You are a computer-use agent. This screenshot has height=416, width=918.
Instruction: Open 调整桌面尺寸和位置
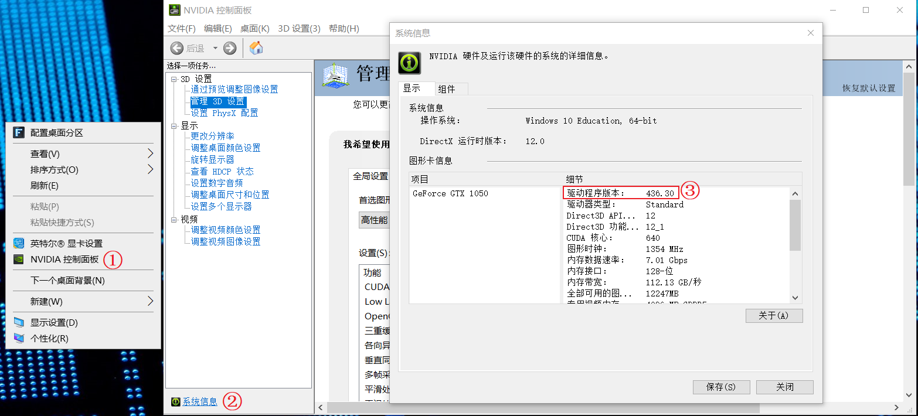click(x=230, y=195)
